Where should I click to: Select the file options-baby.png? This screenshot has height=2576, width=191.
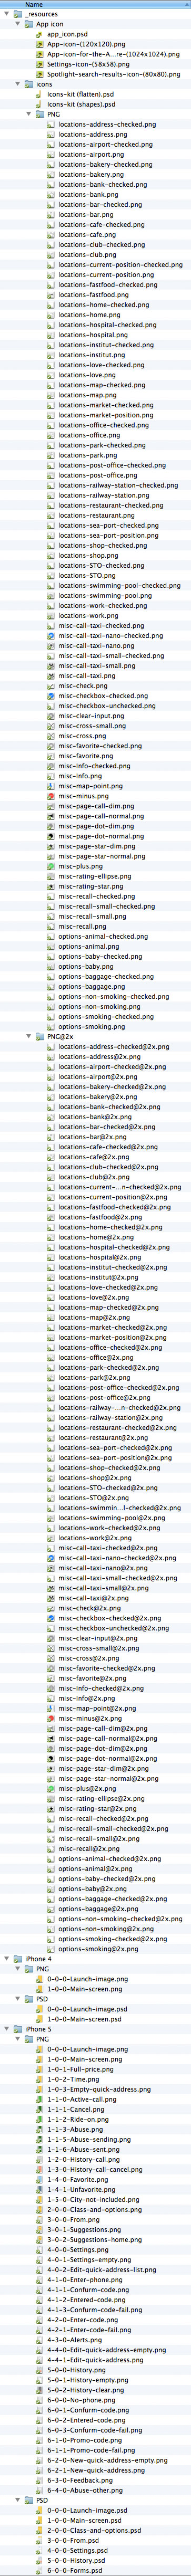coord(86,967)
